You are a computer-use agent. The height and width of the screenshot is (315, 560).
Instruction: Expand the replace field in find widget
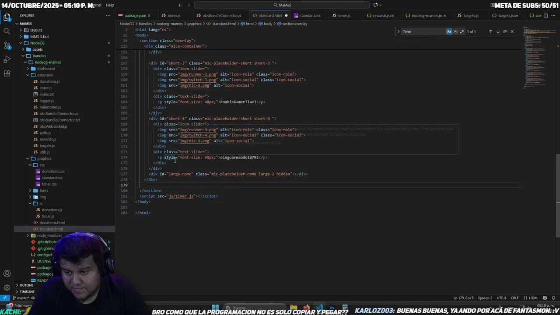(x=398, y=31)
